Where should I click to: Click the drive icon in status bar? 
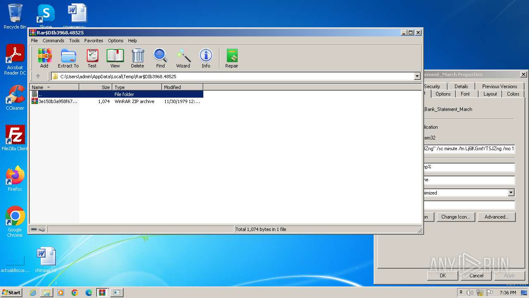[34, 229]
